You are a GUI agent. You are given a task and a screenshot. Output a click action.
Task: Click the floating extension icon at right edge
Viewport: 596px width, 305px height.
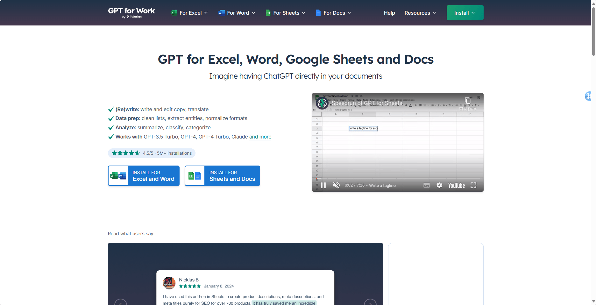pyautogui.click(x=588, y=96)
